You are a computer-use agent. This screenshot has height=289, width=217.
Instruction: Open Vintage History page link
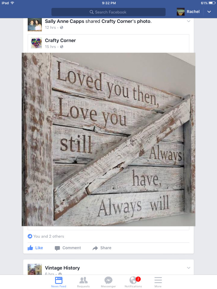[x=62, y=268]
